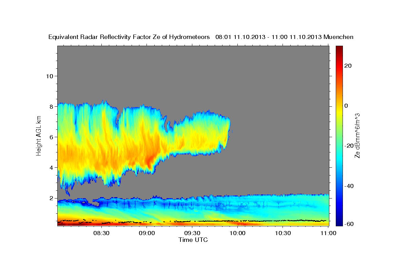
Task: Click the 09:00 time tick label
Action: [147, 233]
